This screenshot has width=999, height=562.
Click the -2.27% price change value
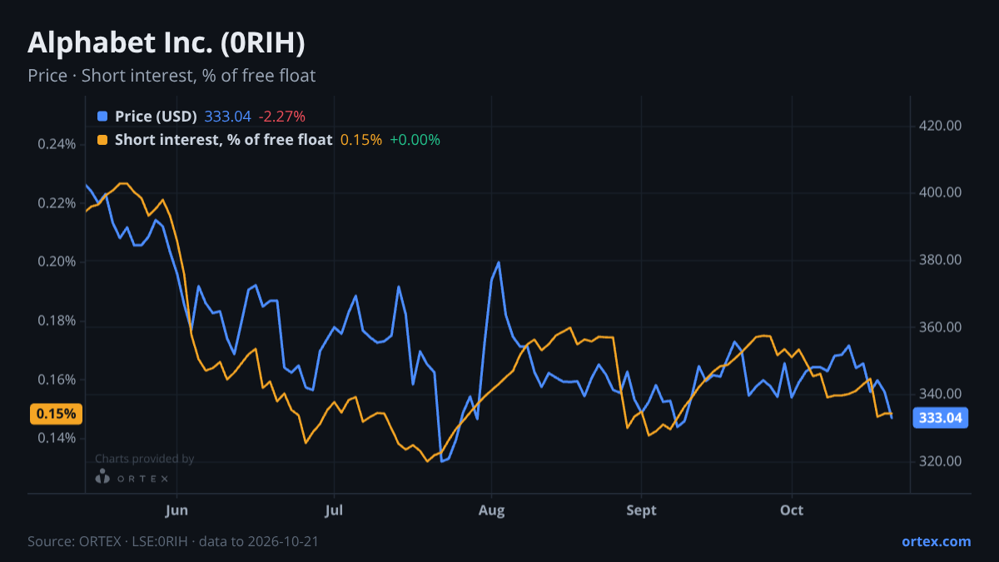(x=281, y=117)
